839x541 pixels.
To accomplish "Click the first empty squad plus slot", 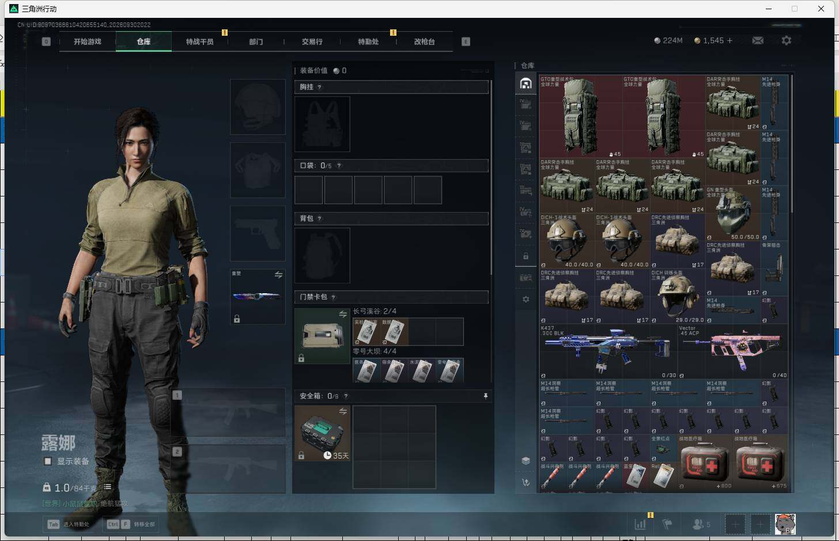I will 735,524.
